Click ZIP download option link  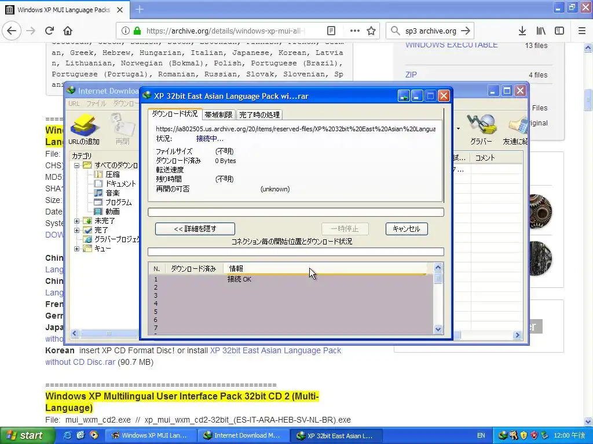tap(411, 75)
